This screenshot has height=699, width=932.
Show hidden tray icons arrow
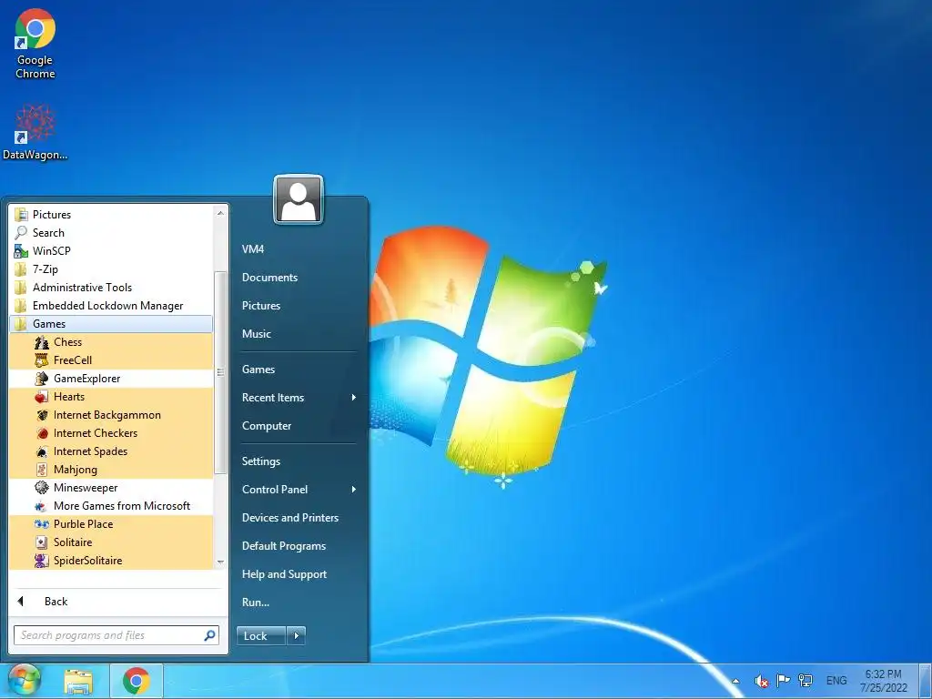[x=735, y=681]
